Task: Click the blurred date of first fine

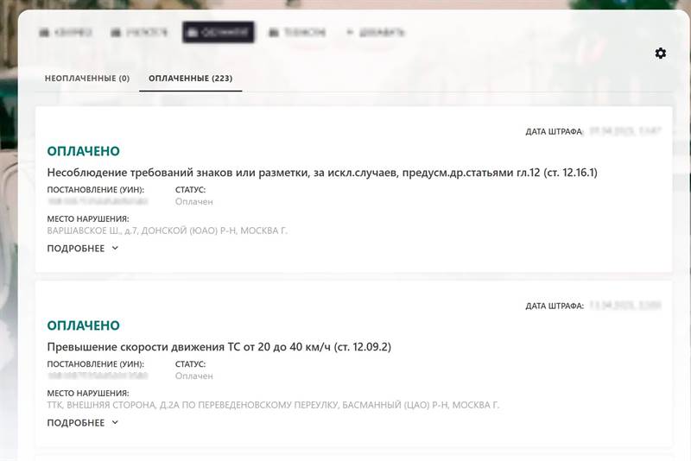Action: pos(625,131)
